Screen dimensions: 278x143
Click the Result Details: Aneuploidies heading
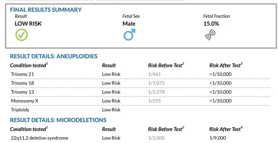(54, 56)
